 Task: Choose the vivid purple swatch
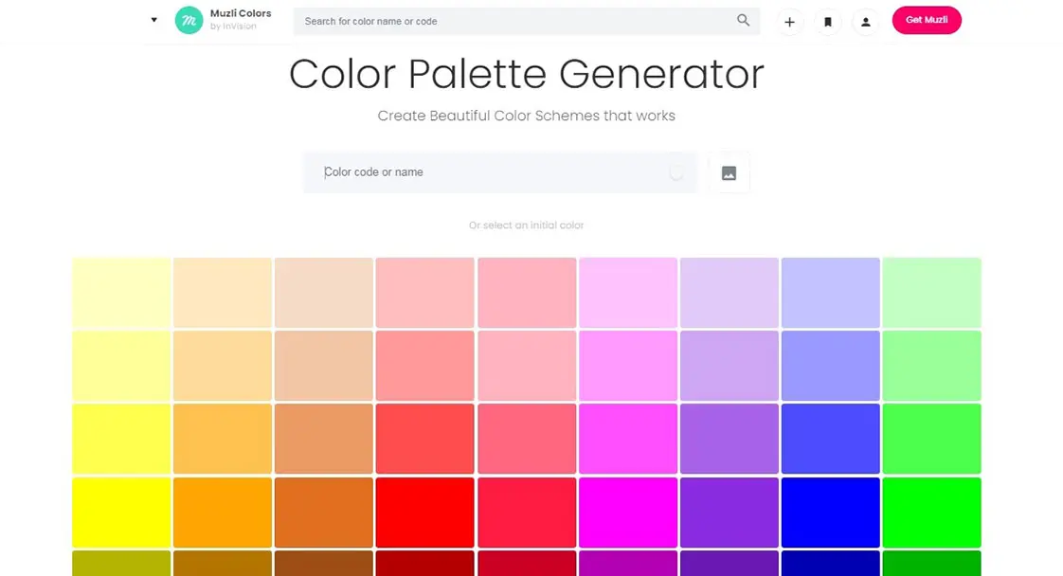[x=730, y=513]
